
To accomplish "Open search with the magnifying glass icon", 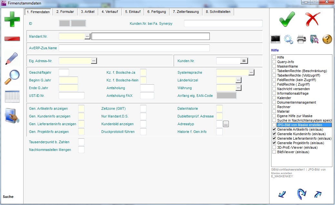I will pyautogui.click(x=12, y=77).
